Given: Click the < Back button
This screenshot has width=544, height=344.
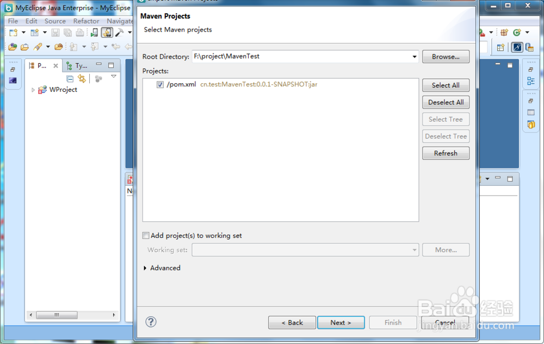Looking at the screenshot, I should pyautogui.click(x=292, y=322).
